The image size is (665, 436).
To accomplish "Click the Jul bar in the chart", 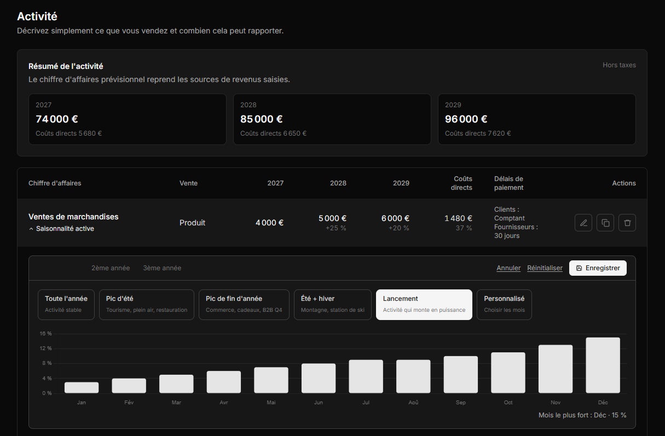I will (366, 376).
